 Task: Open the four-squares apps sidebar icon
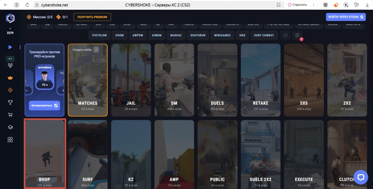10,139
